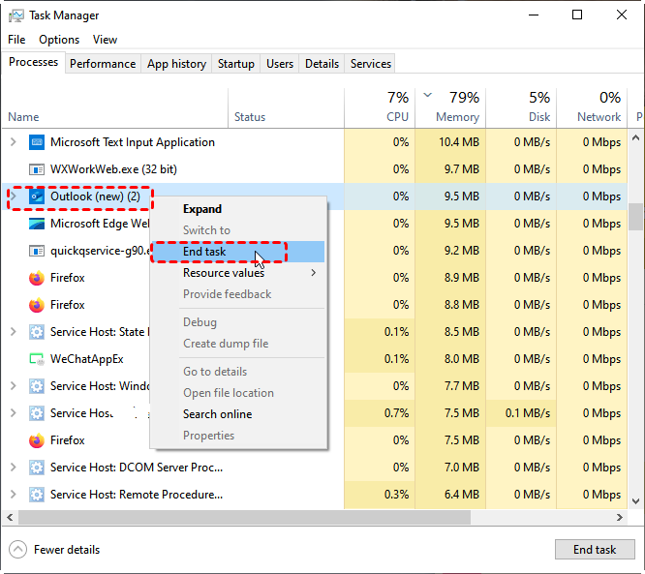
Task: Click the quickqservice process icon
Action: point(37,251)
